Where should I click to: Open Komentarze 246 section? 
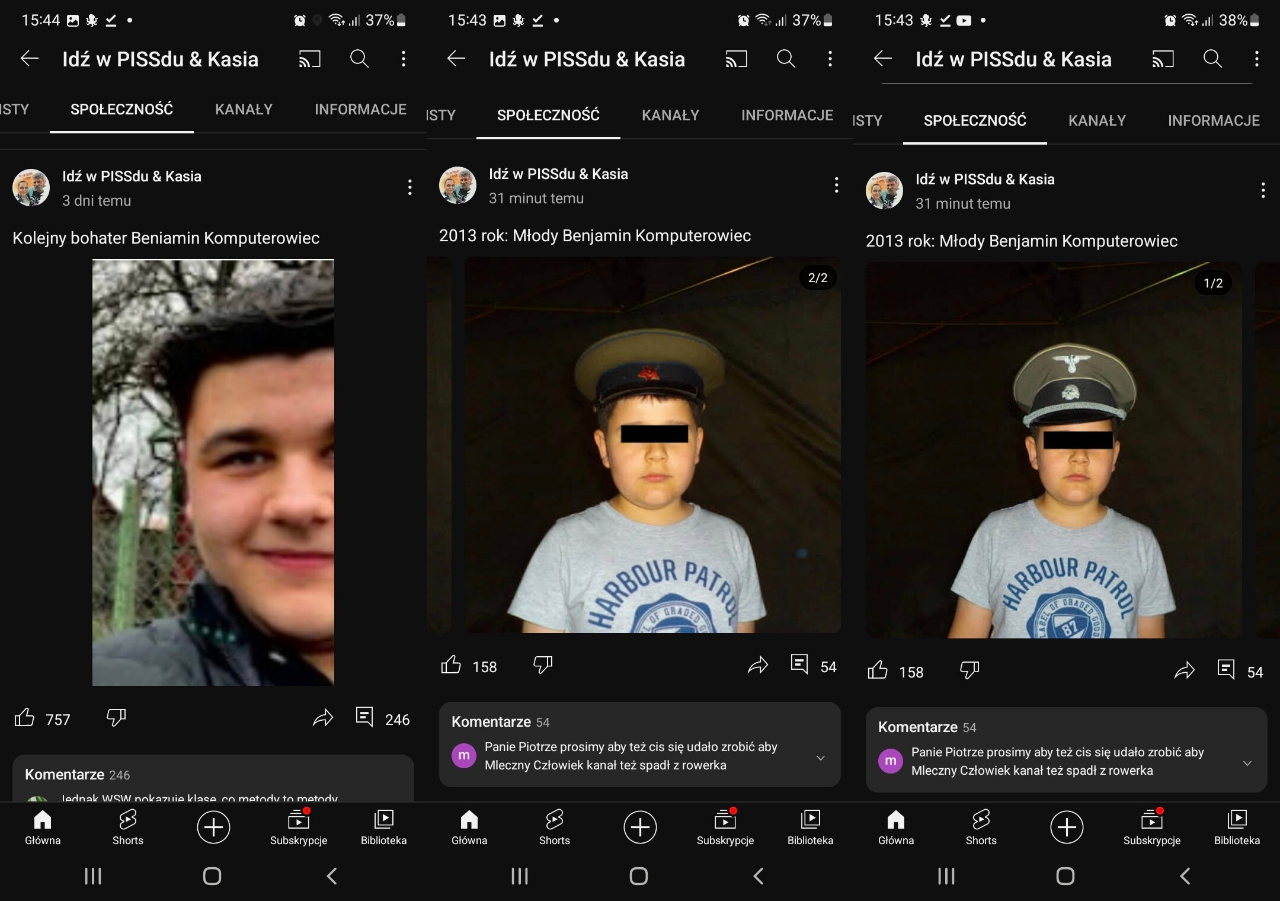[x=77, y=775]
